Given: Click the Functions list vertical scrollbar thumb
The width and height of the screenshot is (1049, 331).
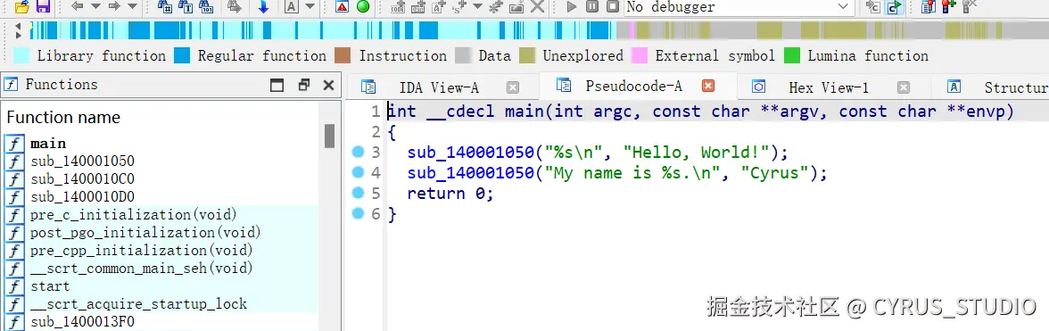Looking at the screenshot, I should 329,136.
